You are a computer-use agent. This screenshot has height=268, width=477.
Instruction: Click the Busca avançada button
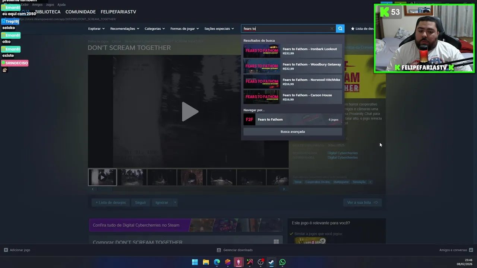pyautogui.click(x=293, y=131)
